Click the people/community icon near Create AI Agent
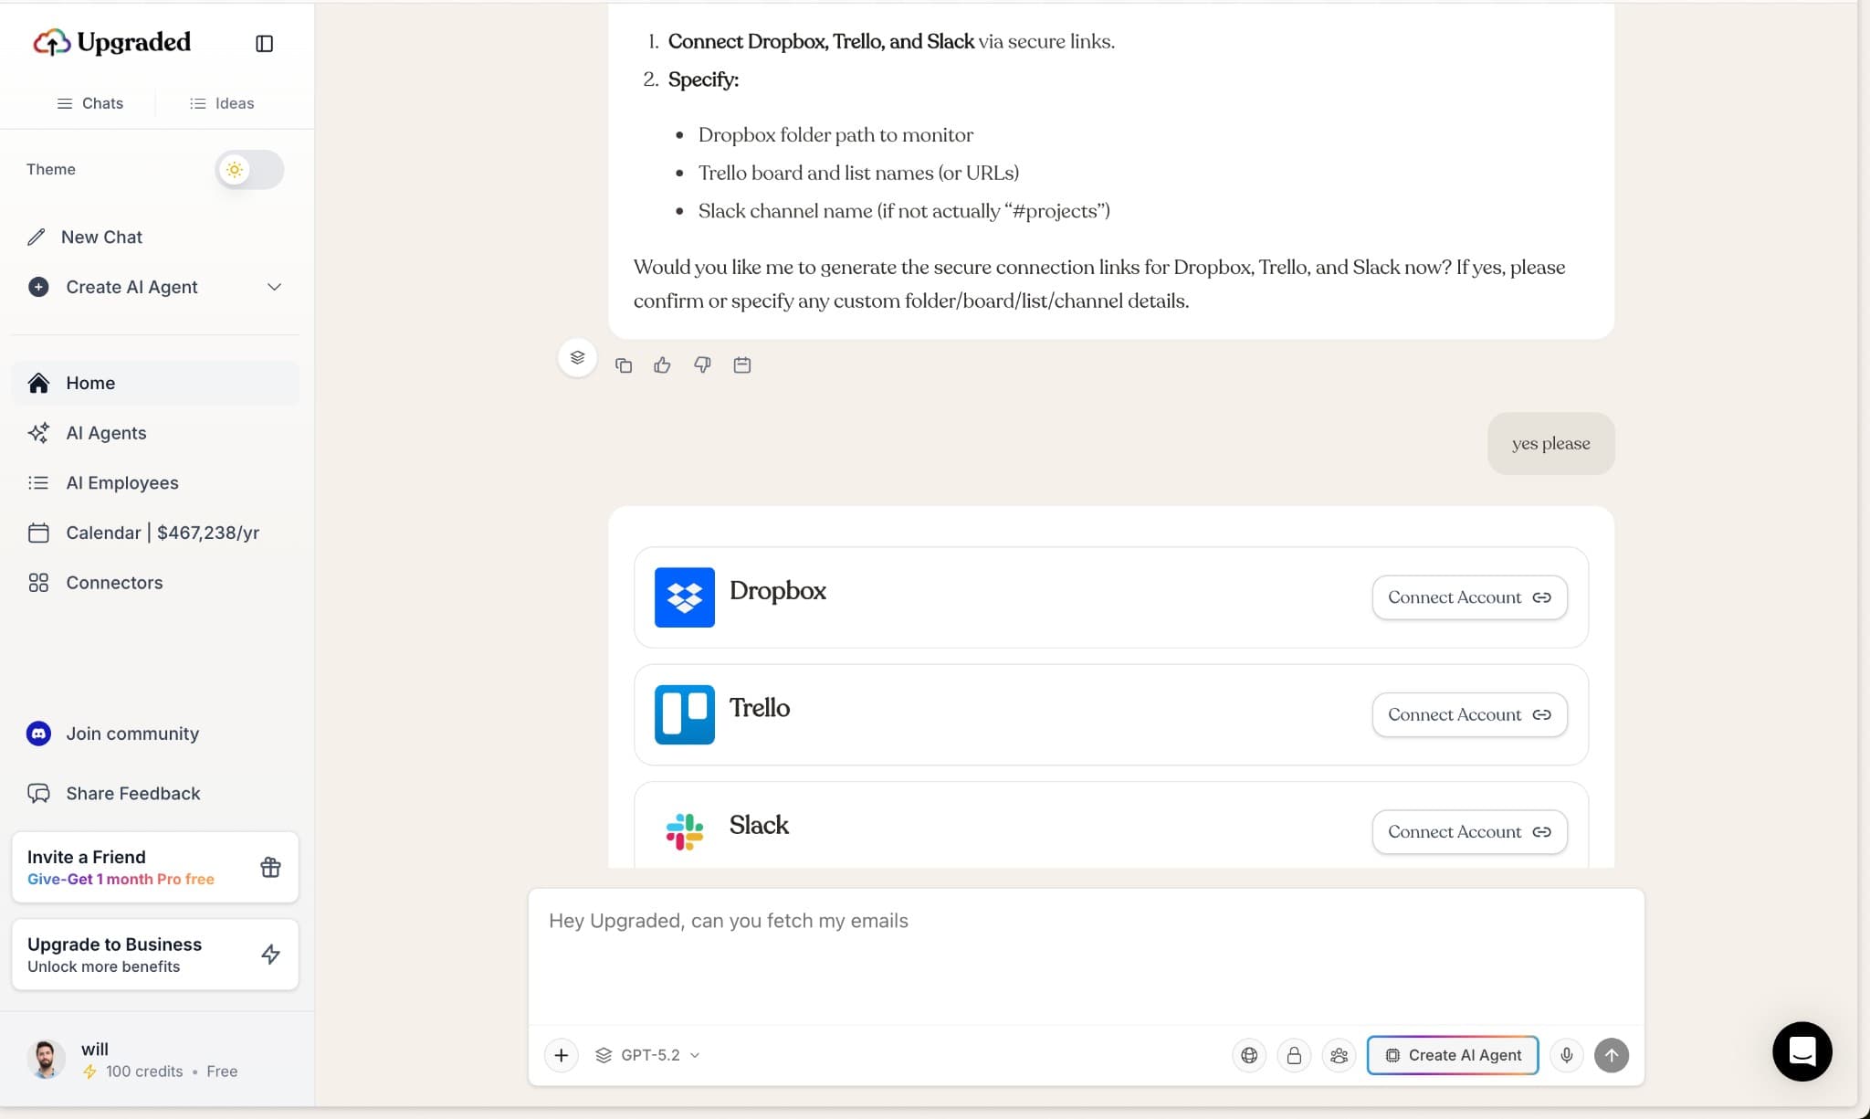This screenshot has width=1870, height=1119. [1339, 1055]
